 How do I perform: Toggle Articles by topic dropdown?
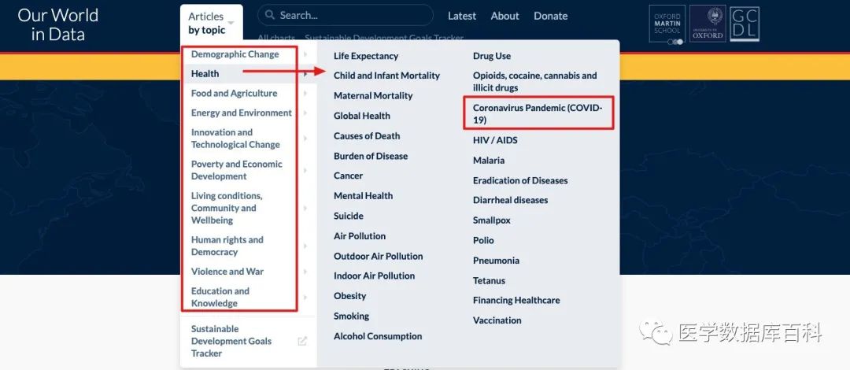click(x=212, y=24)
